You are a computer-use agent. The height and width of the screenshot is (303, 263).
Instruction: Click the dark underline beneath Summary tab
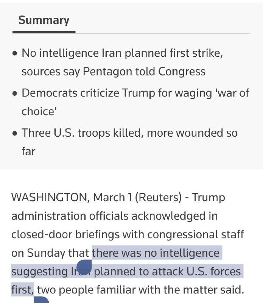[x=44, y=32]
